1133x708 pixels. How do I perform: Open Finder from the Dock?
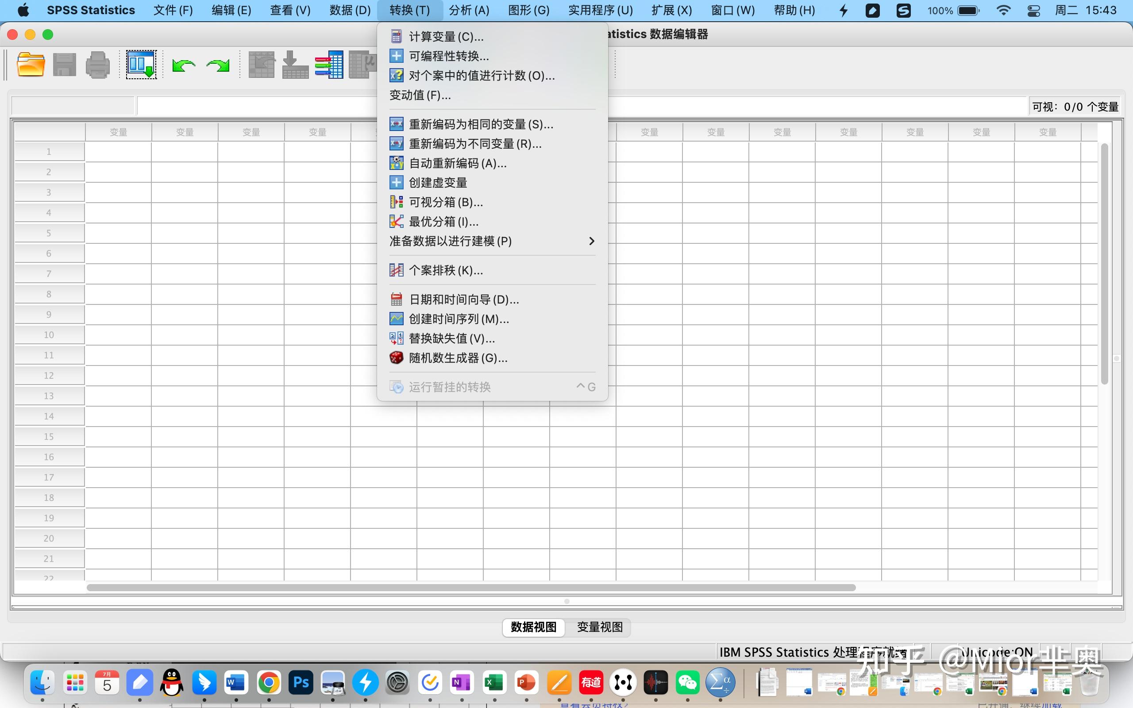[x=42, y=683]
